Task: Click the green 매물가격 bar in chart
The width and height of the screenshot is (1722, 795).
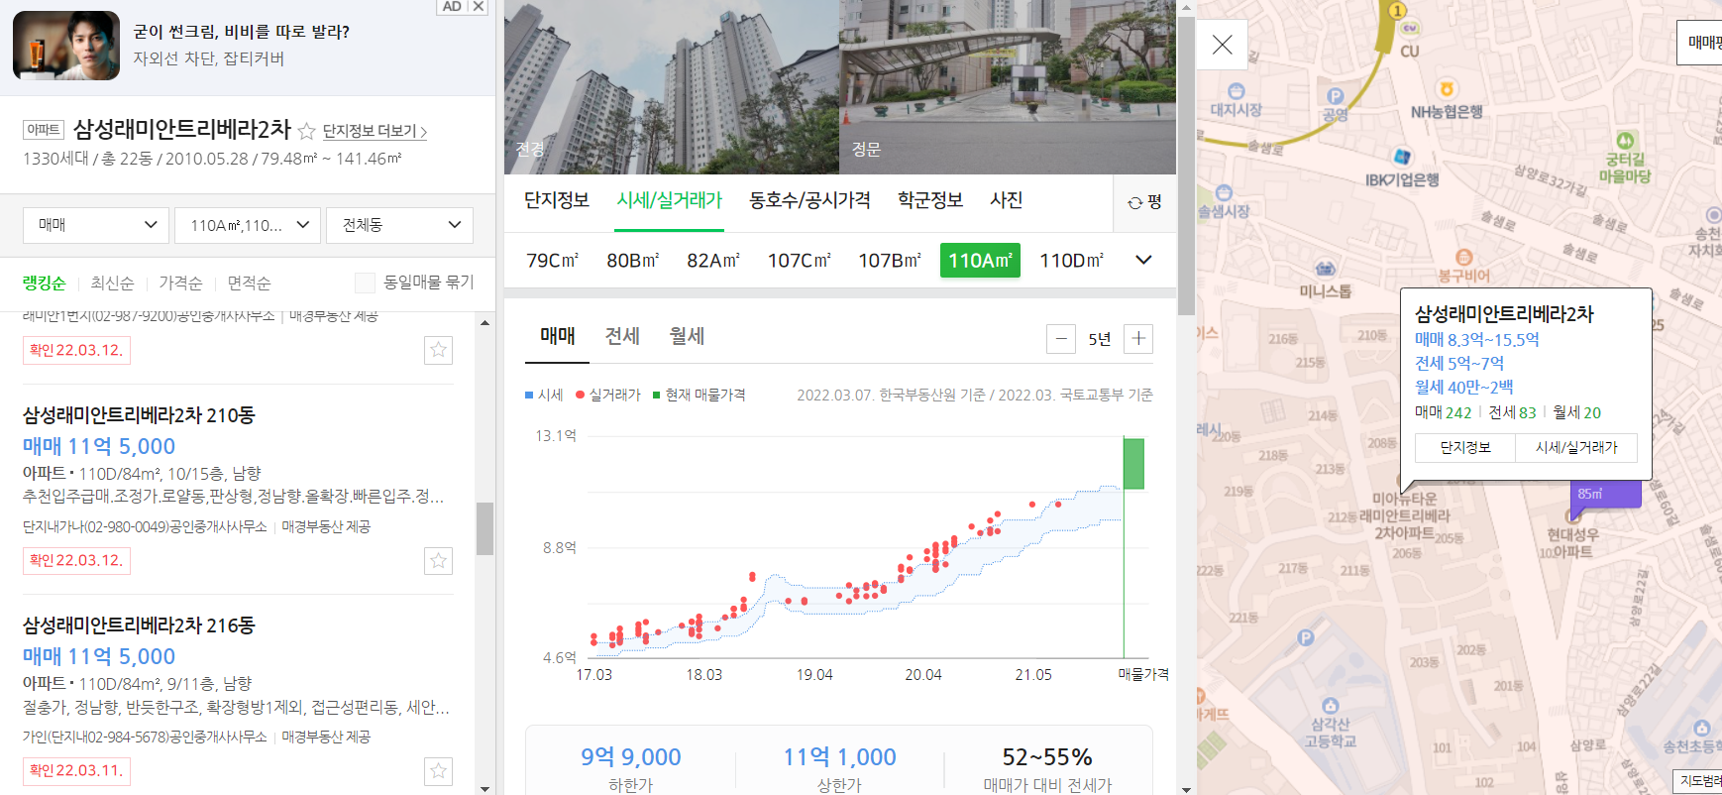Action: (x=1133, y=463)
